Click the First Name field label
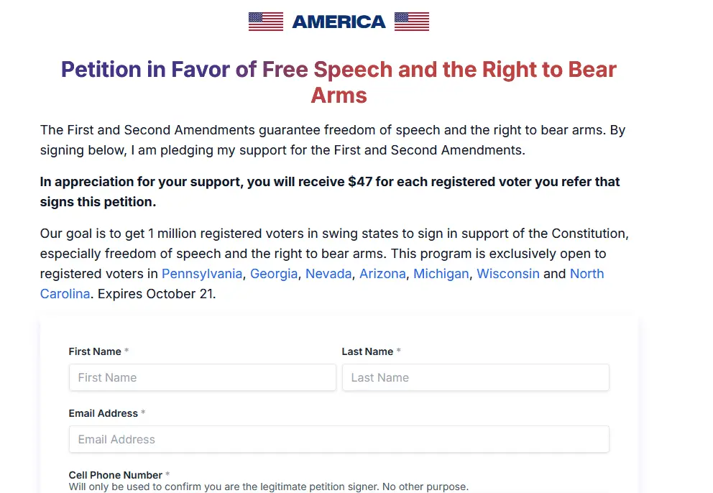This screenshot has width=713, height=493. tap(95, 351)
